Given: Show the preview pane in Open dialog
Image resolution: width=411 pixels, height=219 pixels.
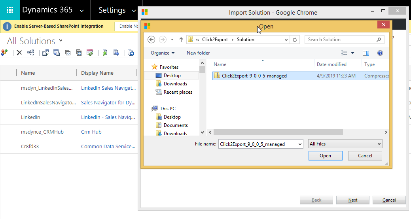Looking at the screenshot, I should coord(366,53).
